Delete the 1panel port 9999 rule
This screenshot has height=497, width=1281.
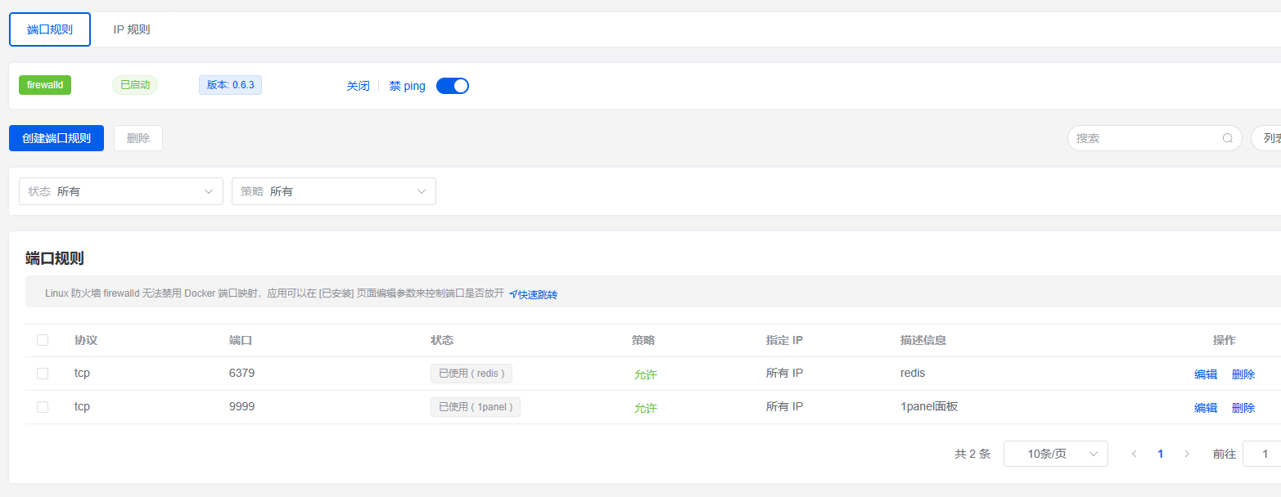point(1243,408)
